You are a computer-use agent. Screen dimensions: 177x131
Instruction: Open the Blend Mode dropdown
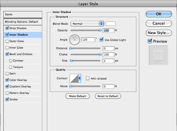(x=87, y=24)
